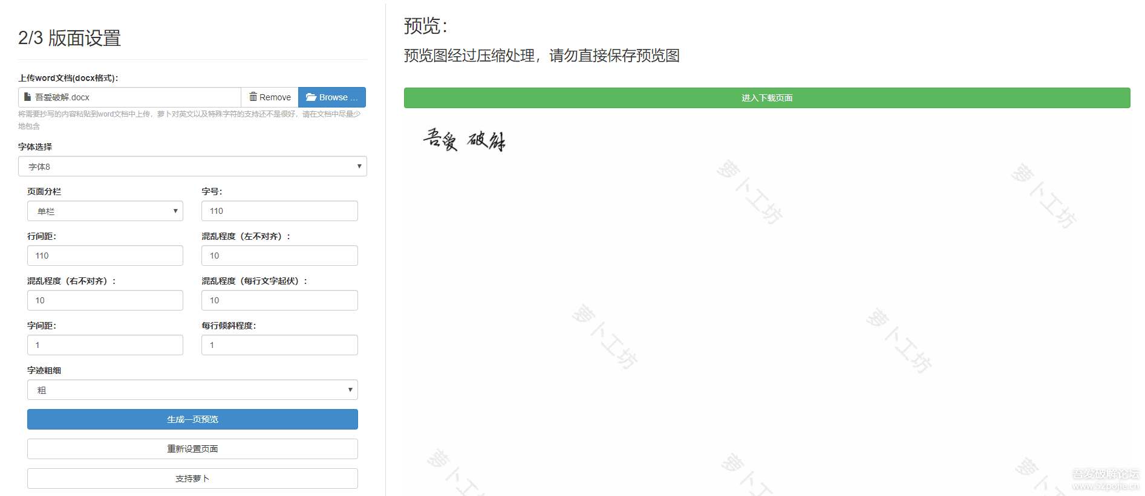The image size is (1145, 496).
Task: Go to download page via 进入下载页面
Action: click(x=766, y=98)
